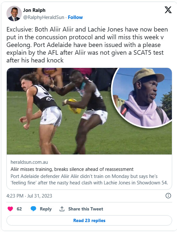Click the Reply label
The width and height of the screenshot is (177, 232).
tap(46, 209)
